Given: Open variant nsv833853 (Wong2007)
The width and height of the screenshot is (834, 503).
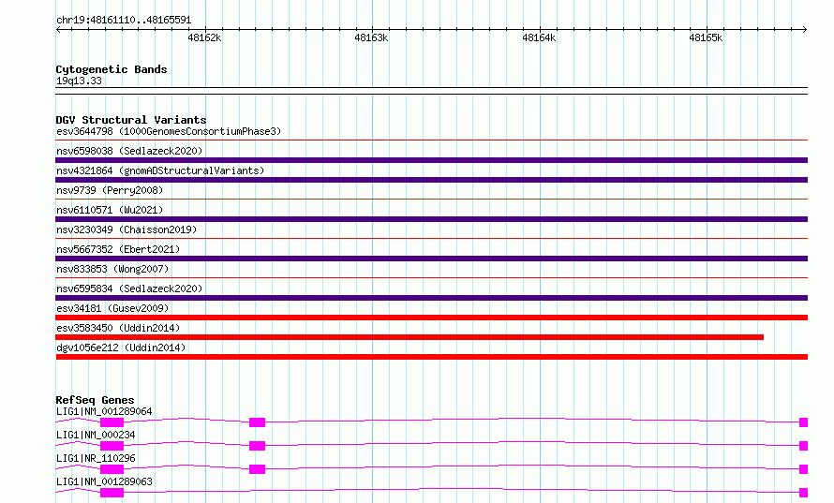Looking at the screenshot, I should tap(112, 269).
